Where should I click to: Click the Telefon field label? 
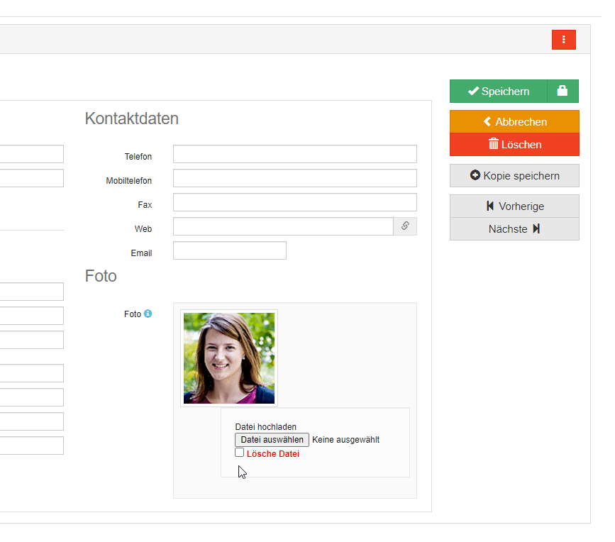138,157
